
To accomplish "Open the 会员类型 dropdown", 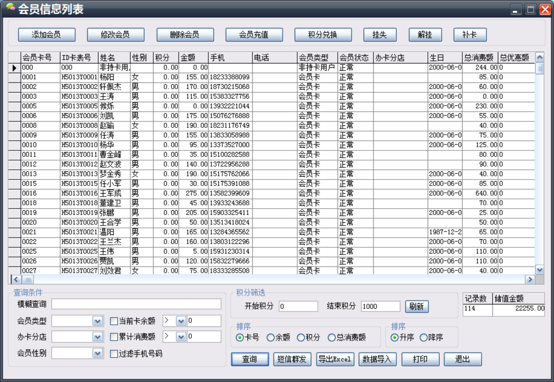I will pyautogui.click(x=98, y=321).
